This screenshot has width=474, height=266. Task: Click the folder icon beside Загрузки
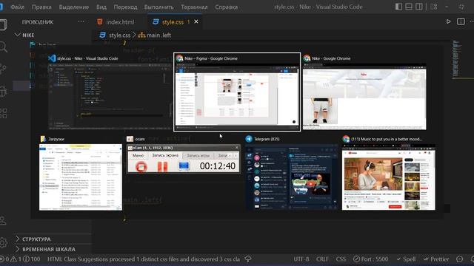(x=43, y=139)
